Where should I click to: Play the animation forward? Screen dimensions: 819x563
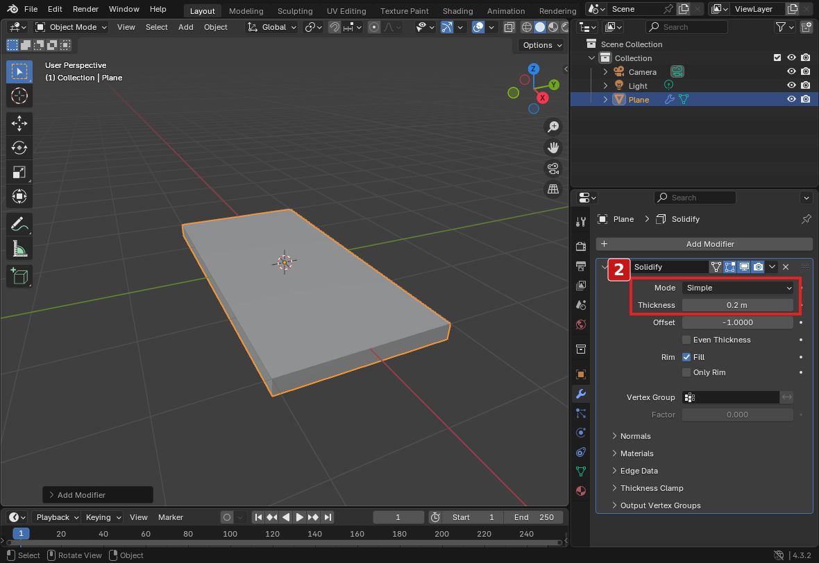(299, 517)
